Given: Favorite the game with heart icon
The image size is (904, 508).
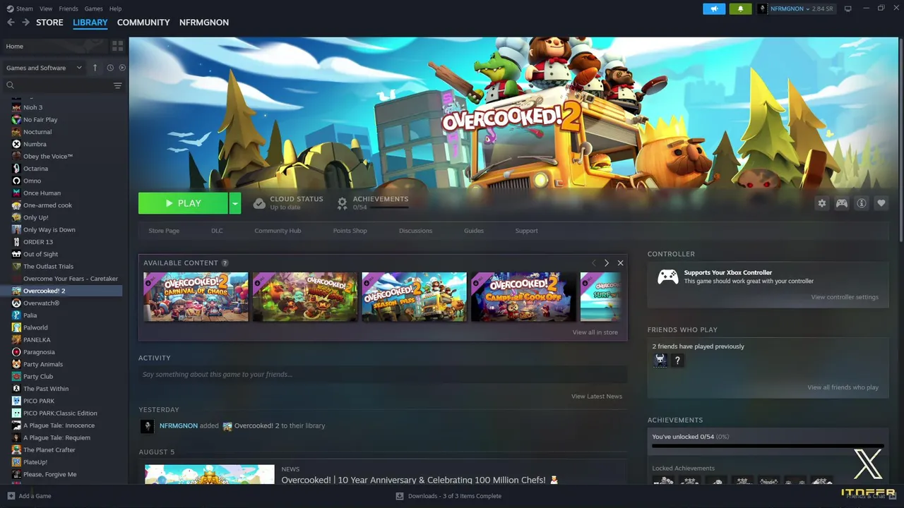Looking at the screenshot, I should (881, 203).
